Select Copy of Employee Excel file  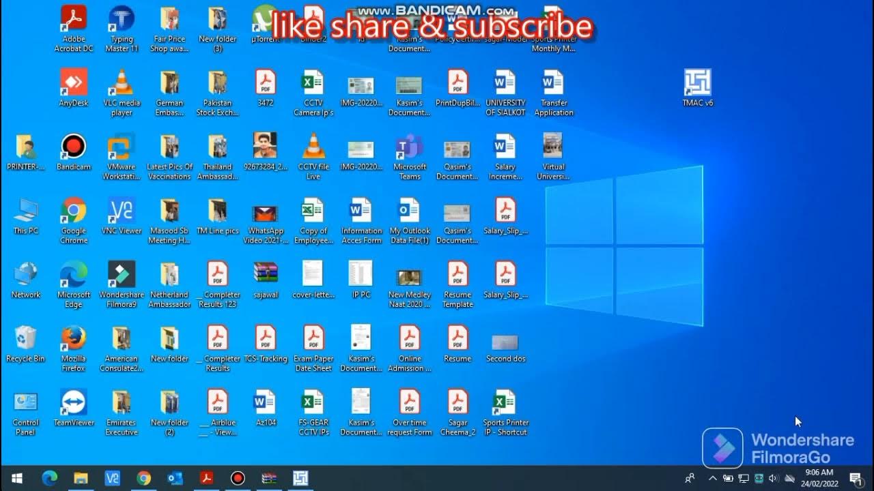coord(313,221)
